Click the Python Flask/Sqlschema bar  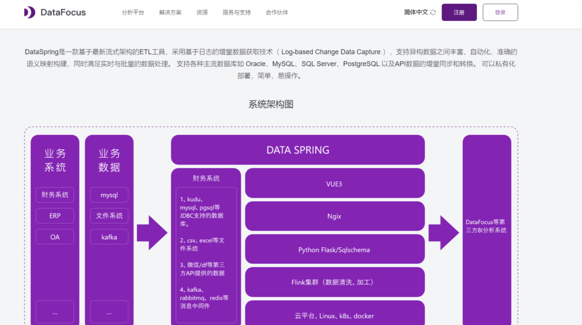335,250
